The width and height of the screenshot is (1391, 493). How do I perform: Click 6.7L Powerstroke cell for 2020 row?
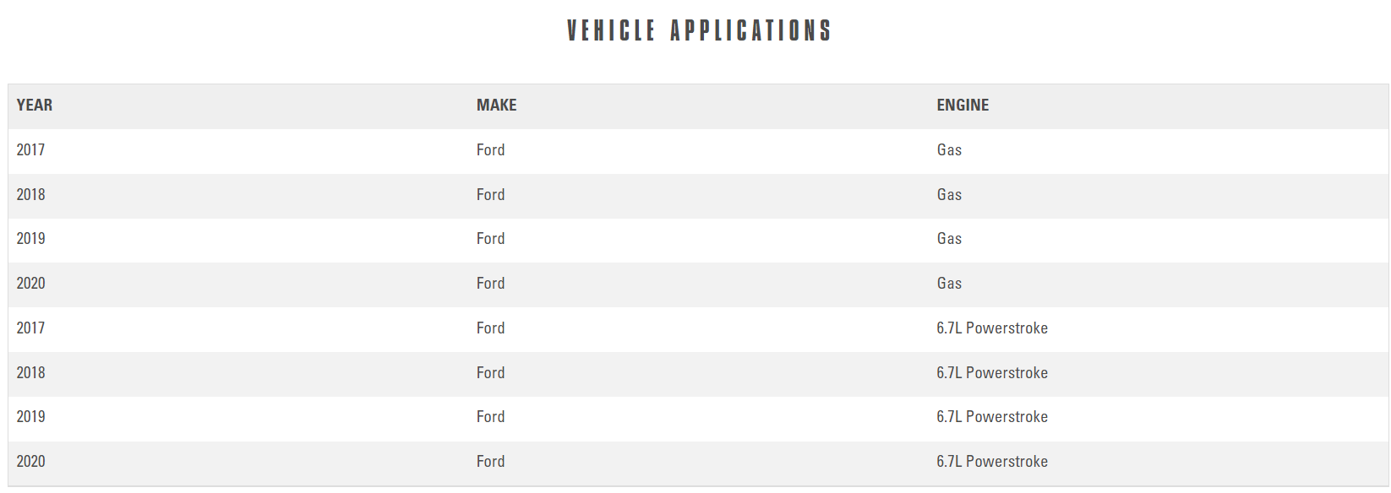(x=992, y=462)
